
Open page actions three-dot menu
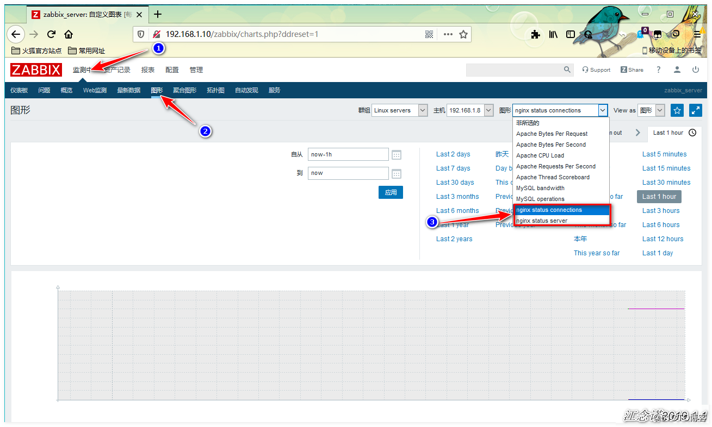[x=448, y=34]
